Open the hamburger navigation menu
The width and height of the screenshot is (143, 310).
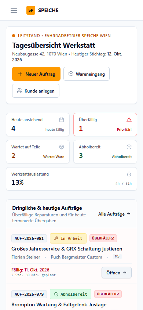tap(14, 10)
